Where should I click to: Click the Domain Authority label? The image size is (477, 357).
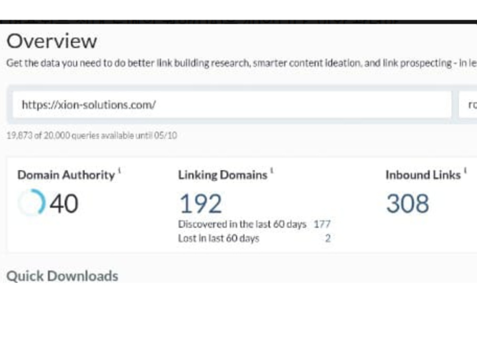(x=66, y=175)
